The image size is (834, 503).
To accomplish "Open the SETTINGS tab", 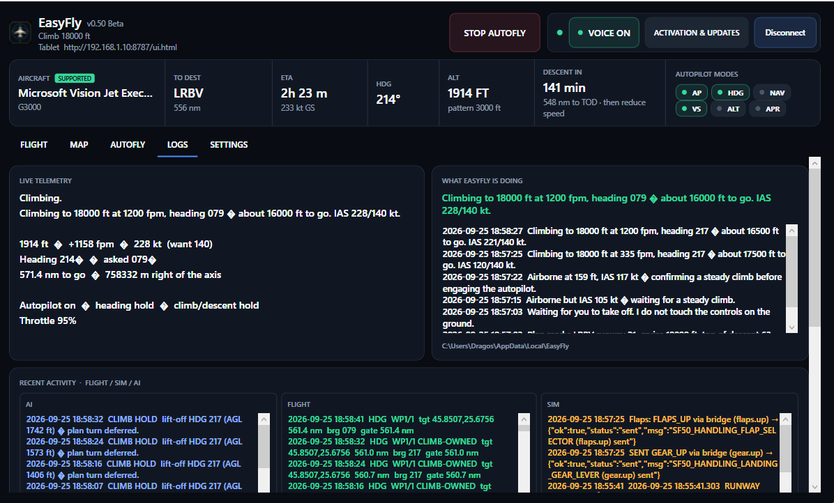I will [229, 144].
